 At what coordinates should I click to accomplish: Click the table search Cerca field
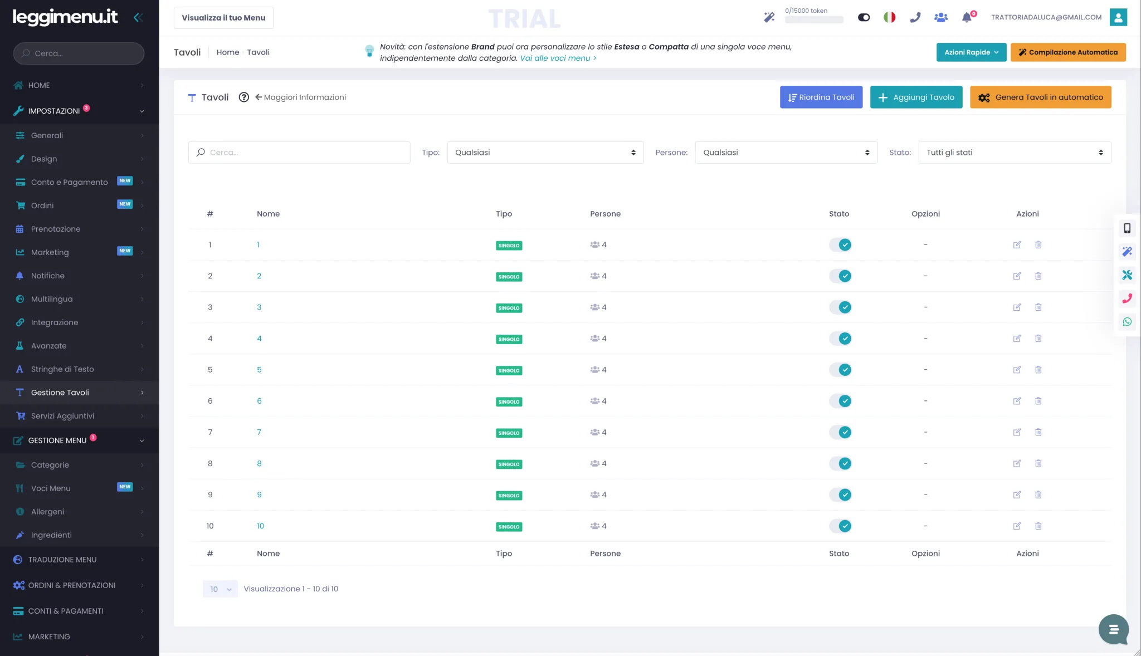click(299, 153)
